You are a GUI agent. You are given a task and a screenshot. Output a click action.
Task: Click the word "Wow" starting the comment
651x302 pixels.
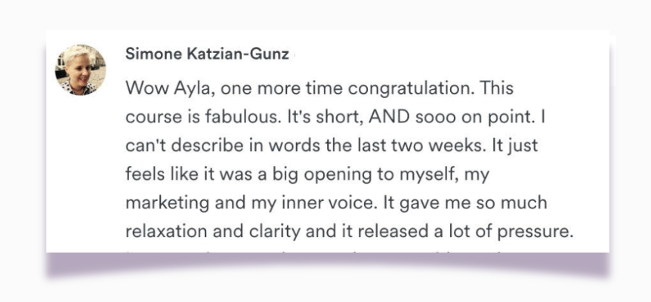[x=143, y=88]
